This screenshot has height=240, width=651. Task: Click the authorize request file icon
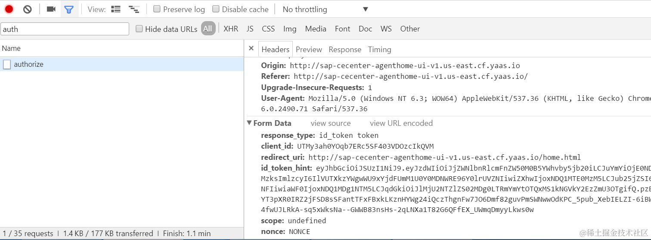click(x=7, y=65)
